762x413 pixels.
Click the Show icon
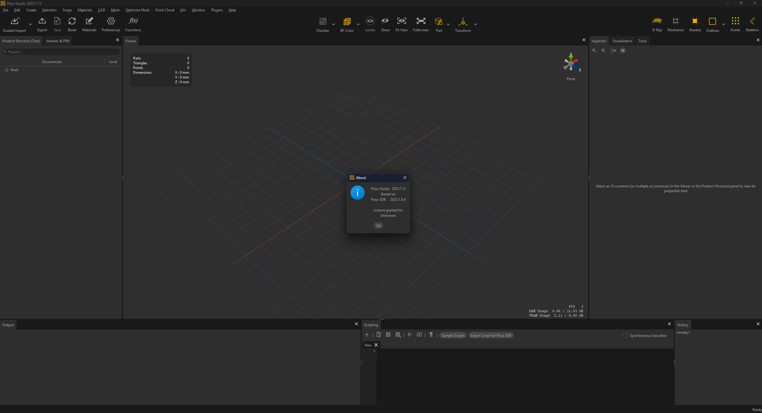tap(385, 21)
